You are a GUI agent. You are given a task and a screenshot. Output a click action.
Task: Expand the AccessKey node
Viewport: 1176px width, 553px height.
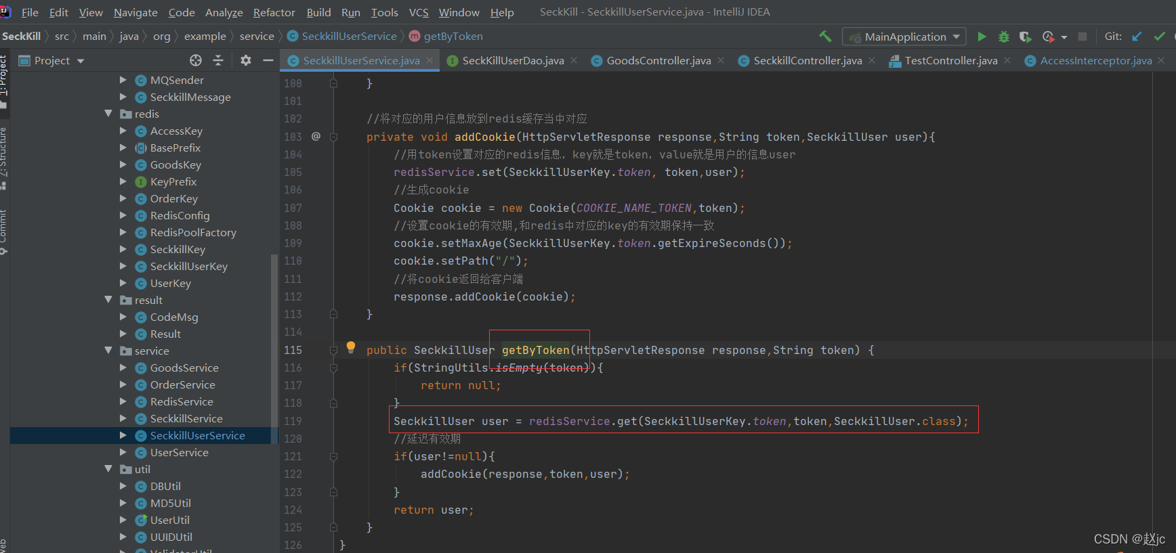pyautogui.click(x=123, y=131)
